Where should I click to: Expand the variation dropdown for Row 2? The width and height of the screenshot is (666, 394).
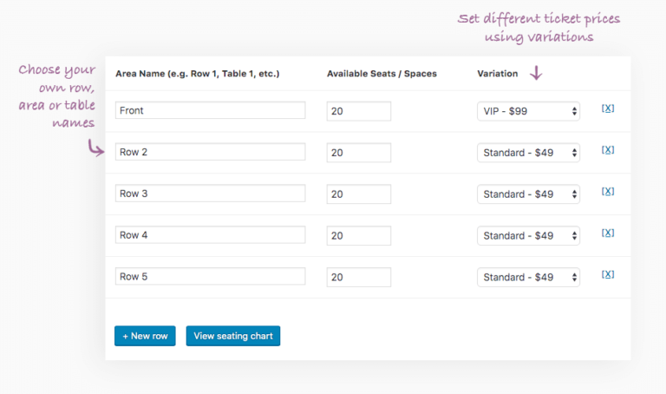point(528,153)
